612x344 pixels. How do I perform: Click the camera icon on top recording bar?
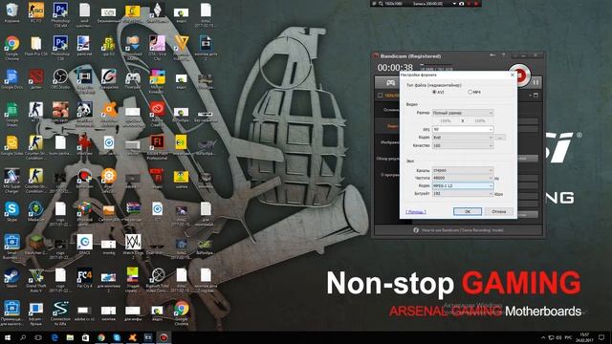pos(461,4)
